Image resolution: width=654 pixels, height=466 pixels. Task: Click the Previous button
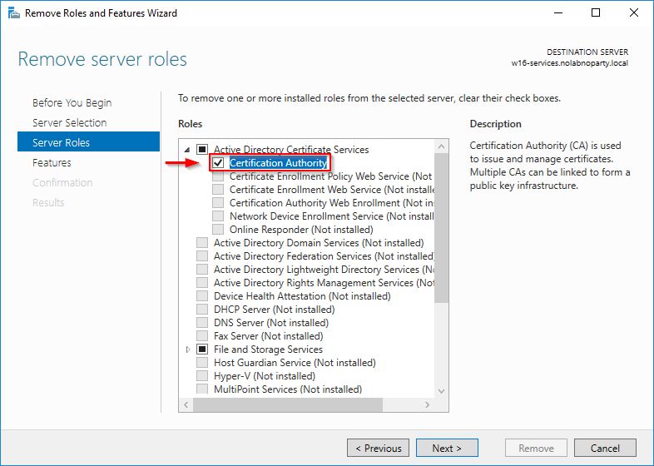coord(379,448)
